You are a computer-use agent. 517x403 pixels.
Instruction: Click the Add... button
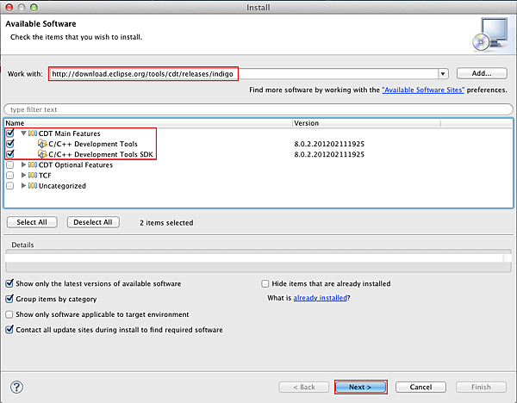482,73
